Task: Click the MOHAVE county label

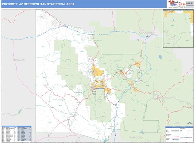Action: point(19,61)
